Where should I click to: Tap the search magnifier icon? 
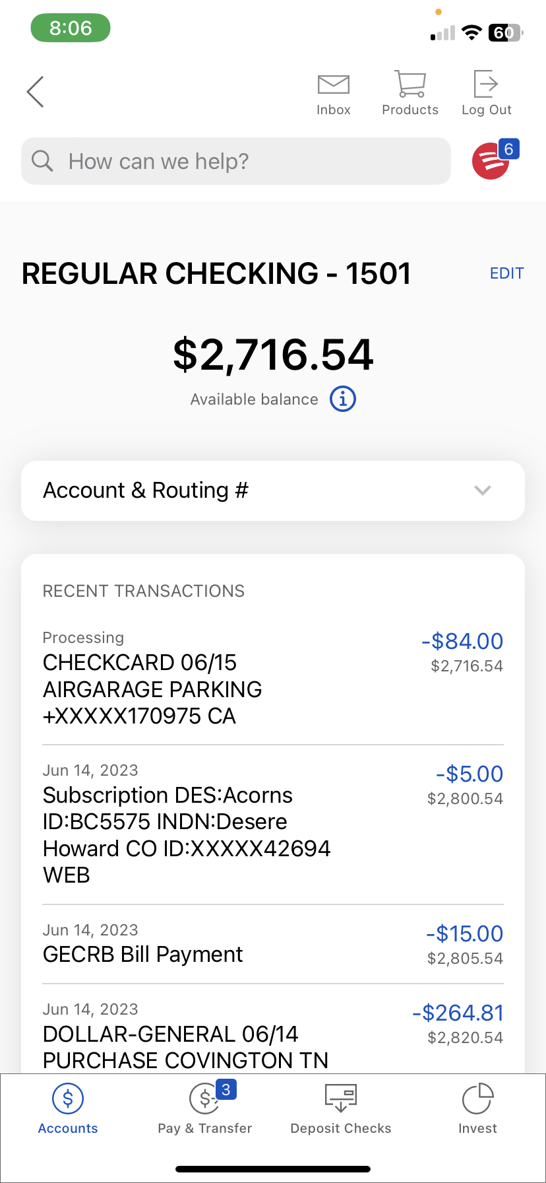42,161
